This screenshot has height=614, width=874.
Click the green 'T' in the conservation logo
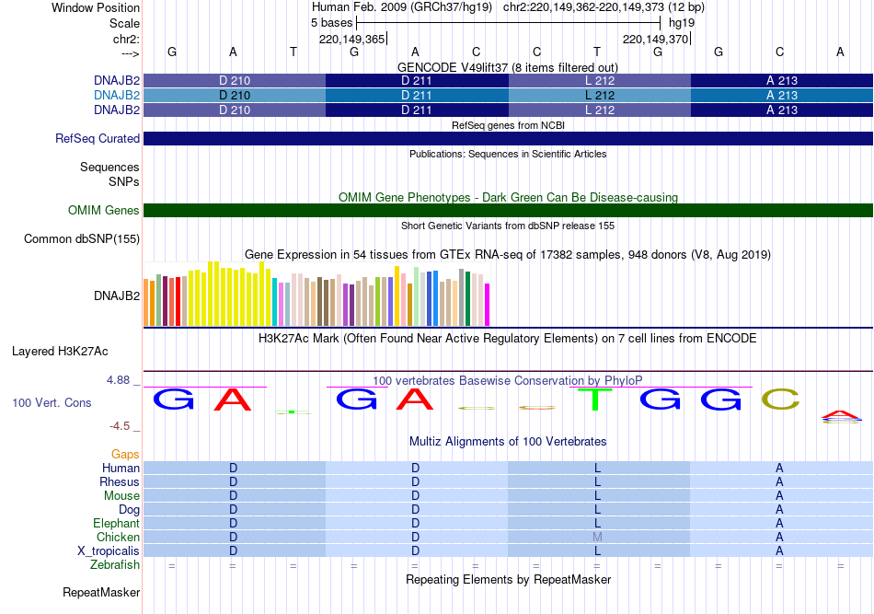point(595,400)
